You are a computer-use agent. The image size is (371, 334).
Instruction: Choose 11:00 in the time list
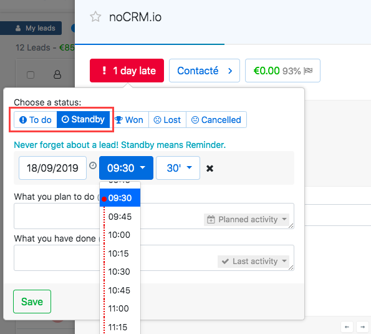pyautogui.click(x=120, y=308)
